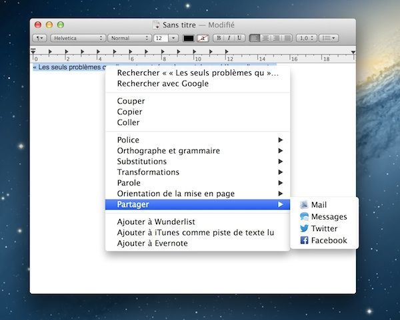The width and height of the screenshot is (400, 320).
Task: Open the Normal typeface style dropdown
Action: [129, 38]
